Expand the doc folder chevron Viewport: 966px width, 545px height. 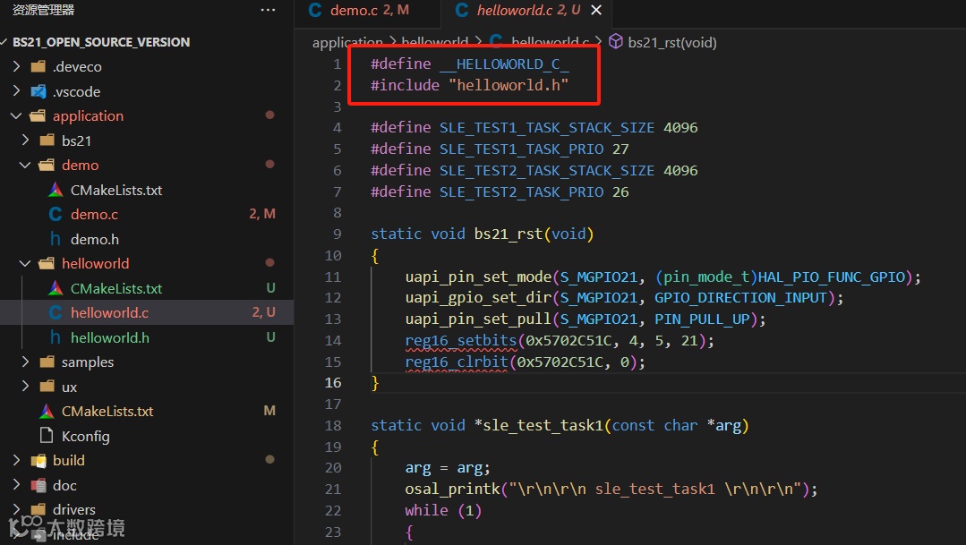click(x=17, y=485)
